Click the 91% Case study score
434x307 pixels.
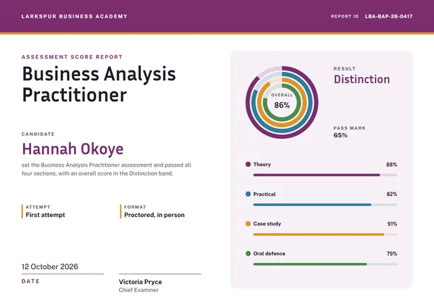pyautogui.click(x=392, y=224)
